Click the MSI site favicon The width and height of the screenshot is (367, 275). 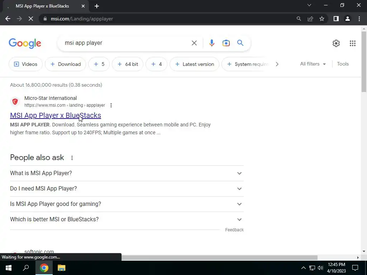15,101
